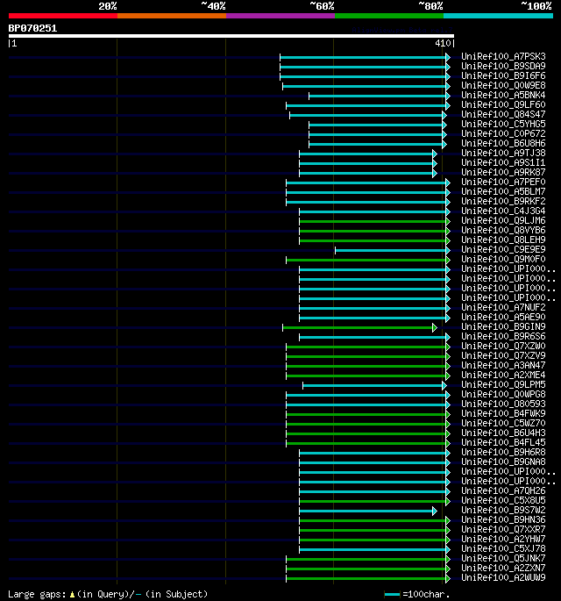Viewport: 561px width, 601px height.
Task: Click the purple ~60% identity color segment
Action: point(280,16)
